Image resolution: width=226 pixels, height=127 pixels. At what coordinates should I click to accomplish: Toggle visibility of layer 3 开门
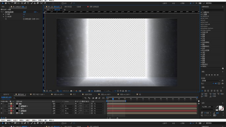point(1,108)
